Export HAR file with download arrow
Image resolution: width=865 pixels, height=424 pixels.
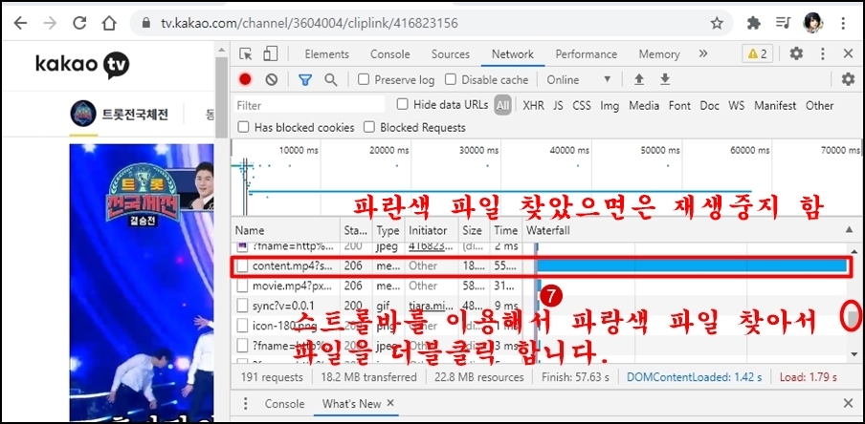pyautogui.click(x=665, y=80)
